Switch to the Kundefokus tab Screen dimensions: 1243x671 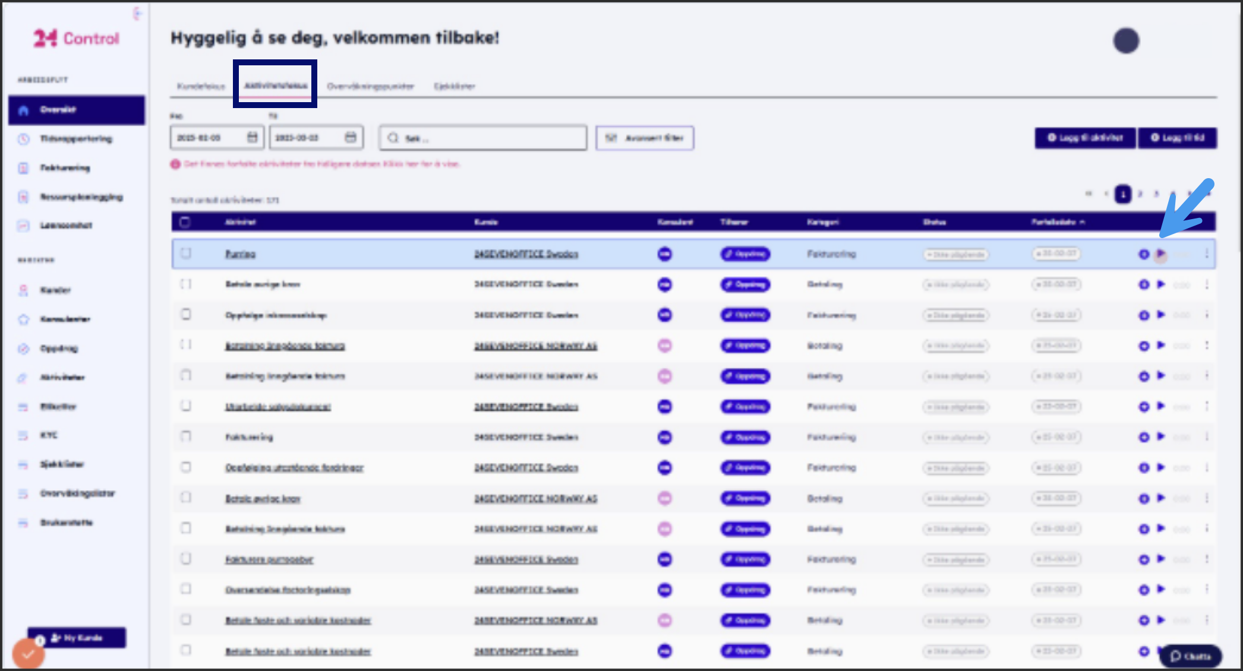(x=201, y=86)
